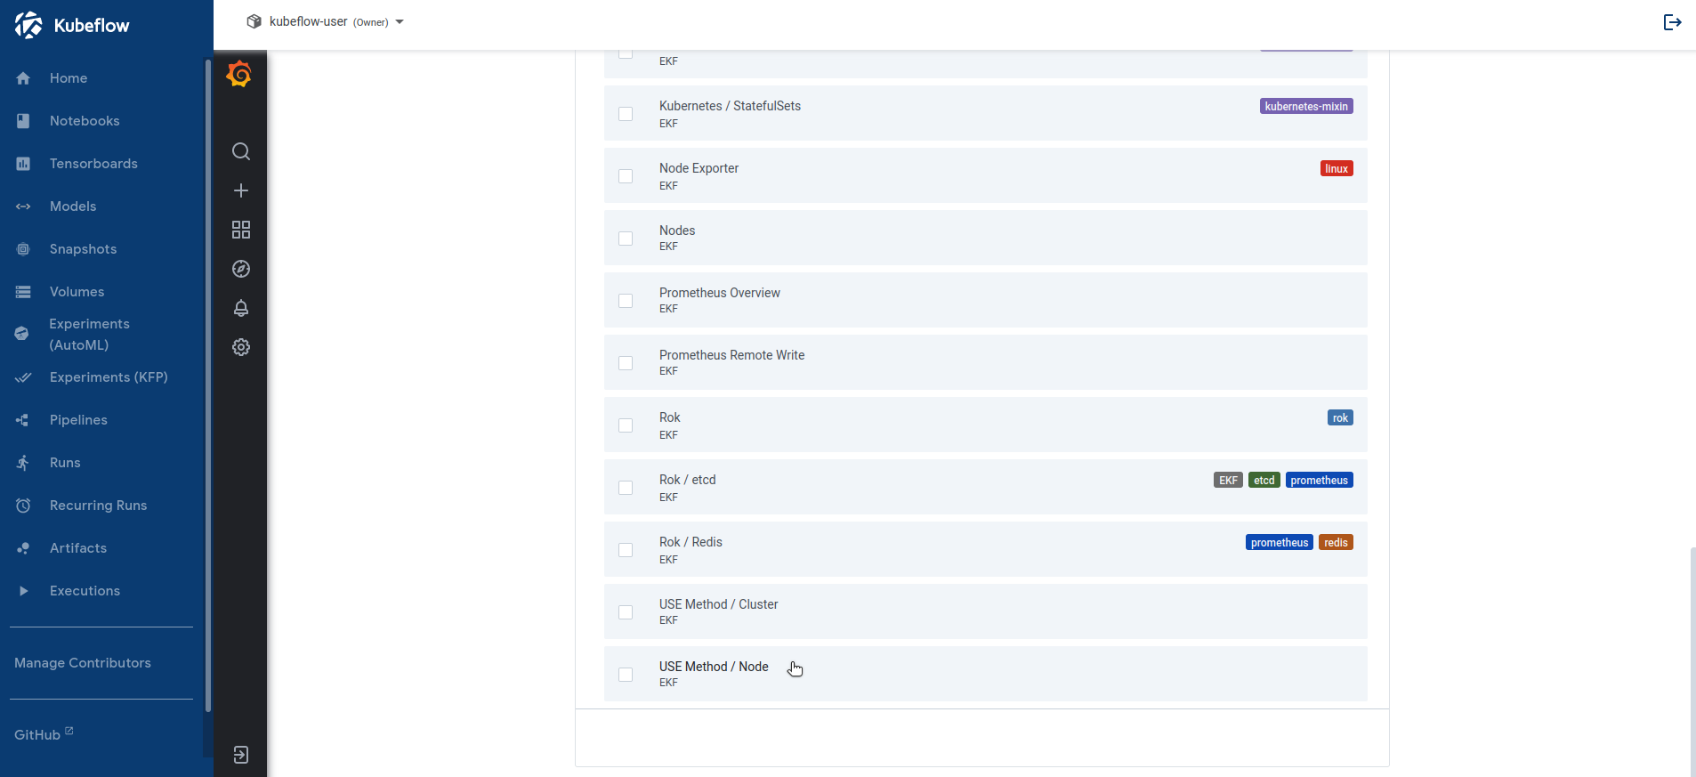Image resolution: width=1696 pixels, height=777 pixels.
Task: Check the Kubernetes / StatefulSets checkbox
Action: pyautogui.click(x=626, y=114)
